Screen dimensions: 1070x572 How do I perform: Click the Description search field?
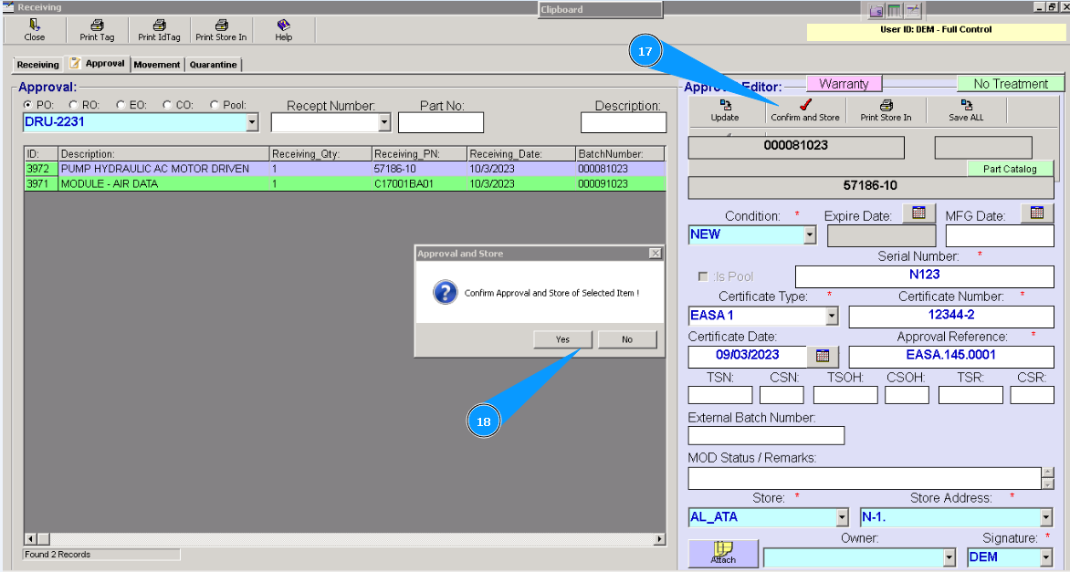[x=623, y=123]
